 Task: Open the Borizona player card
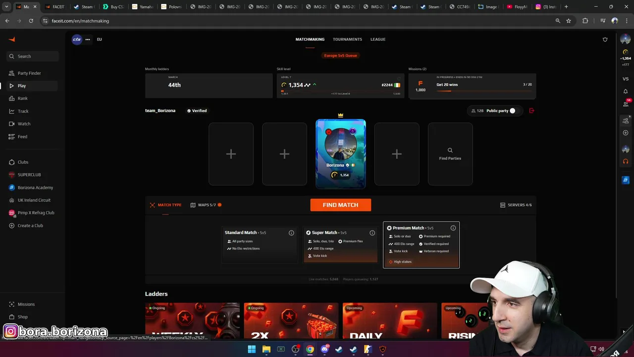coord(341,154)
